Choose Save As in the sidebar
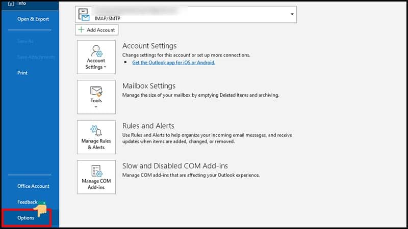 tap(25, 41)
